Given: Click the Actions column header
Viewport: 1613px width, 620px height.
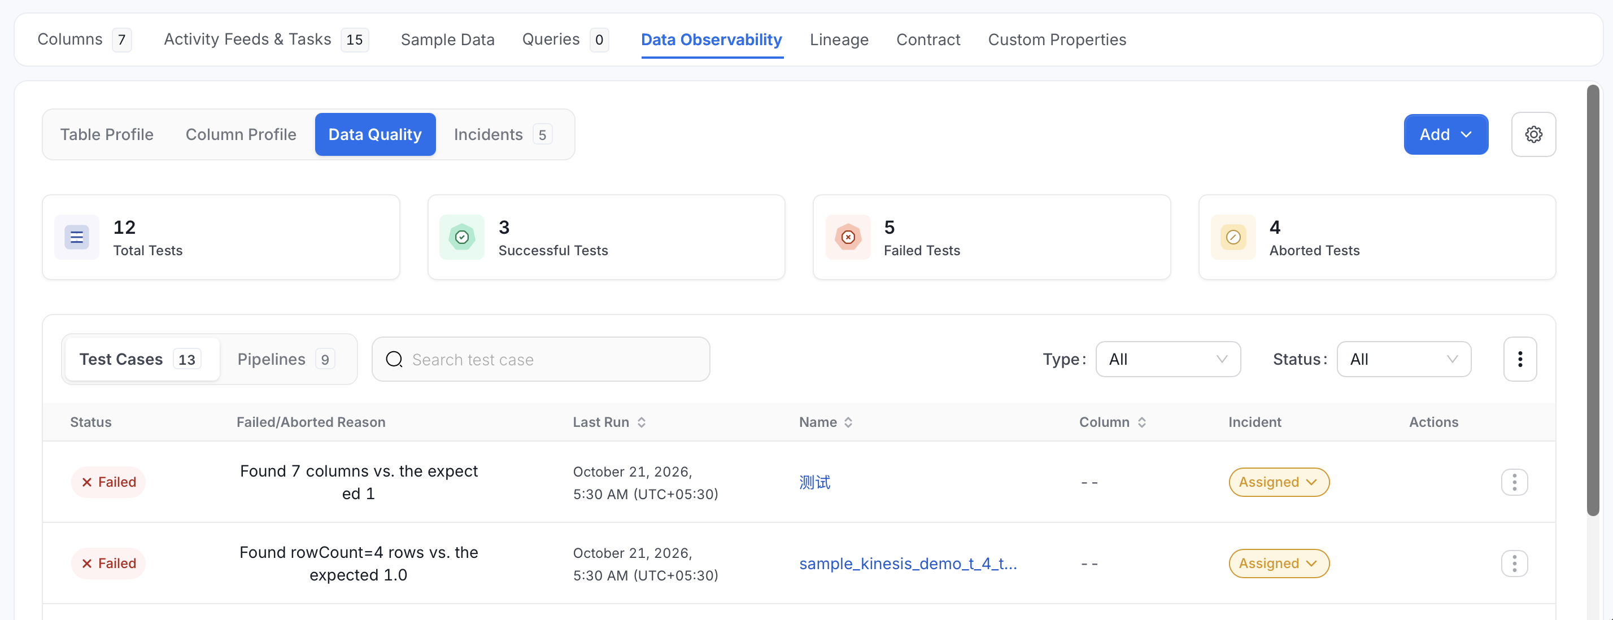Looking at the screenshot, I should point(1433,422).
